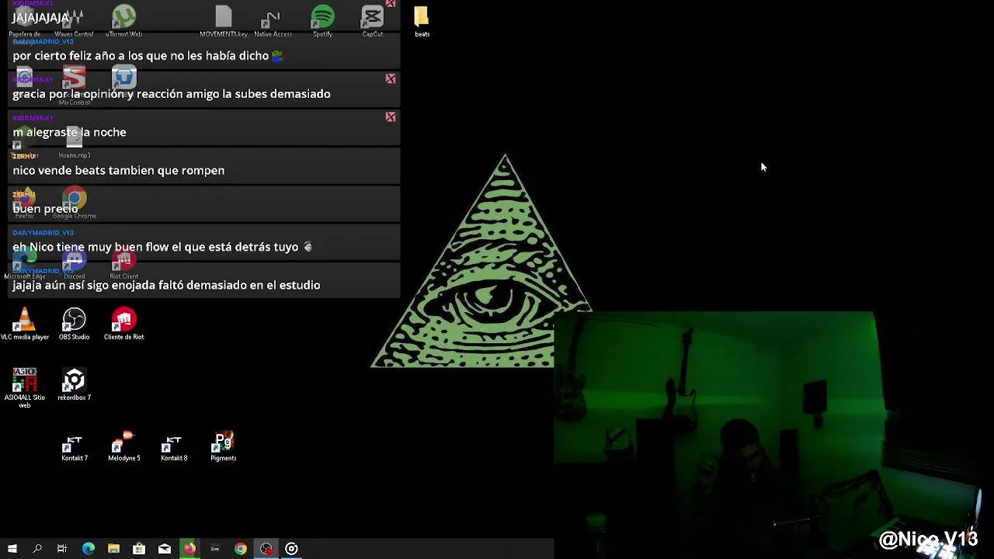
Task: Select the MOVEMENT1.key file icon
Action: (x=223, y=21)
